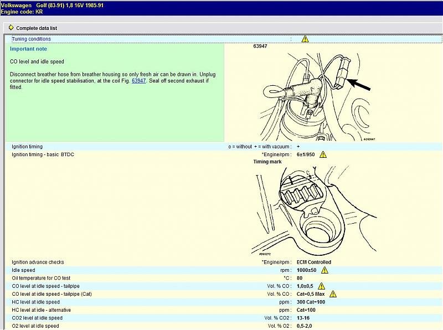Click warning icon beside Cat=0,5 Max value
Screen dimensions: 443x330
coord(333,294)
